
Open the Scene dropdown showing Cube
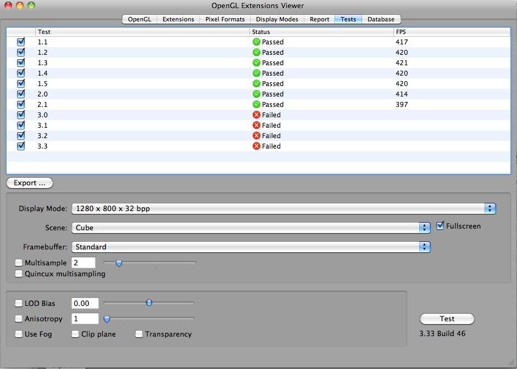424,226
